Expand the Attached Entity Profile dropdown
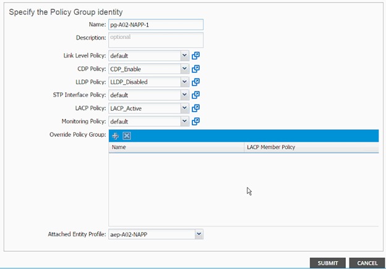Viewport: 386px width, 269px height. (x=199, y=234)
